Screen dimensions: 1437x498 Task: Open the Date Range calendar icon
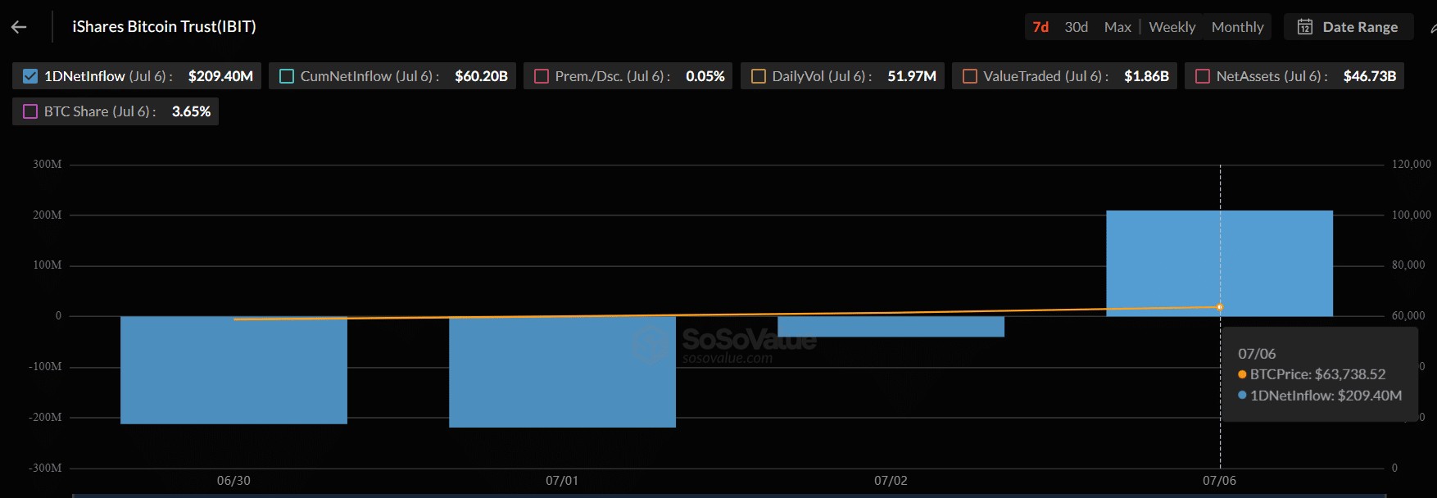tap(1305, 27)
